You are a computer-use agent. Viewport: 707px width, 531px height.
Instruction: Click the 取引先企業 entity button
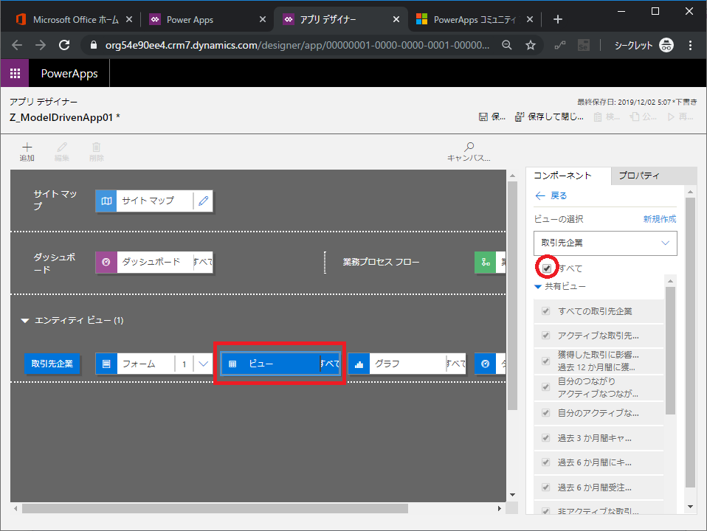click(52, 364)
